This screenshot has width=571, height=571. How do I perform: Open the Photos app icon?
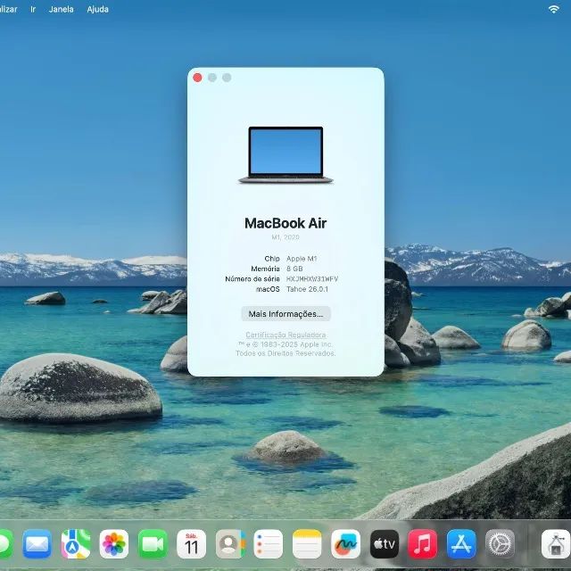(x=114, y=544)
